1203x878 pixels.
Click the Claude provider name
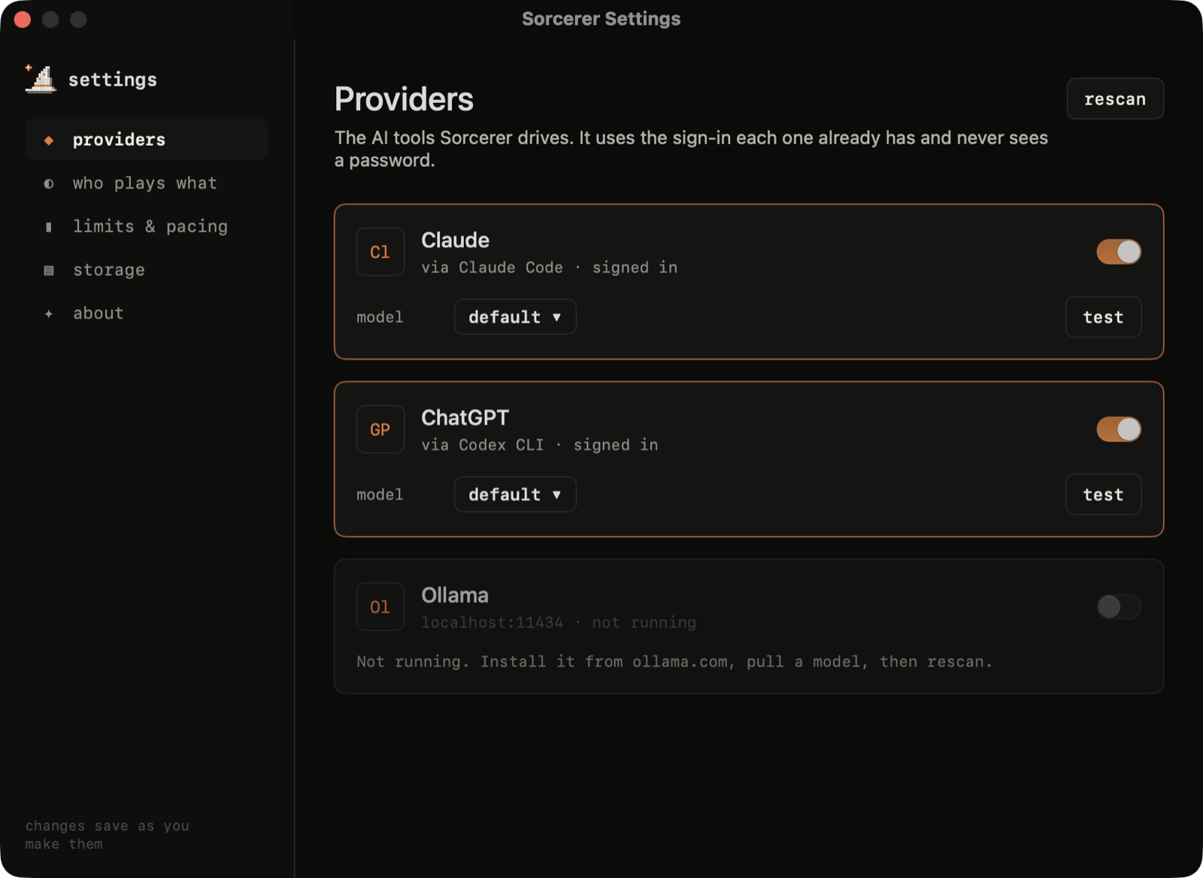[x=456, y=241]
